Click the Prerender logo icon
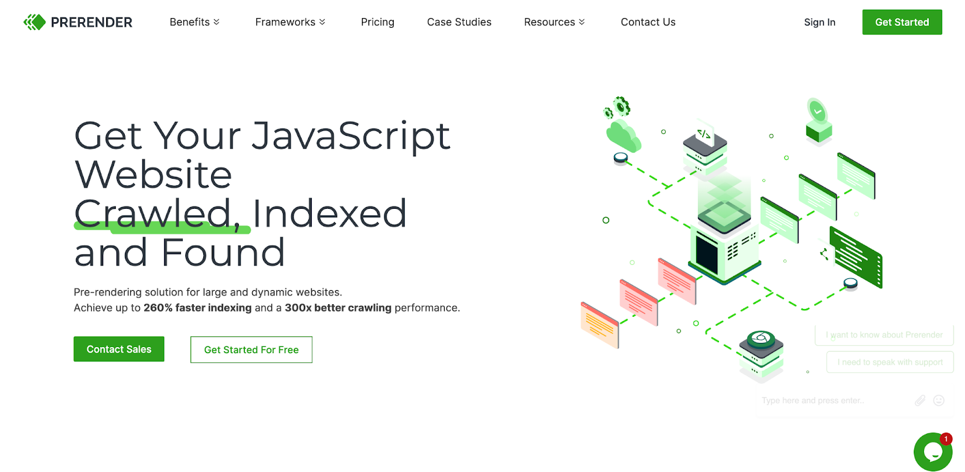Screen dimensions: 965x472 click(34, 22)
